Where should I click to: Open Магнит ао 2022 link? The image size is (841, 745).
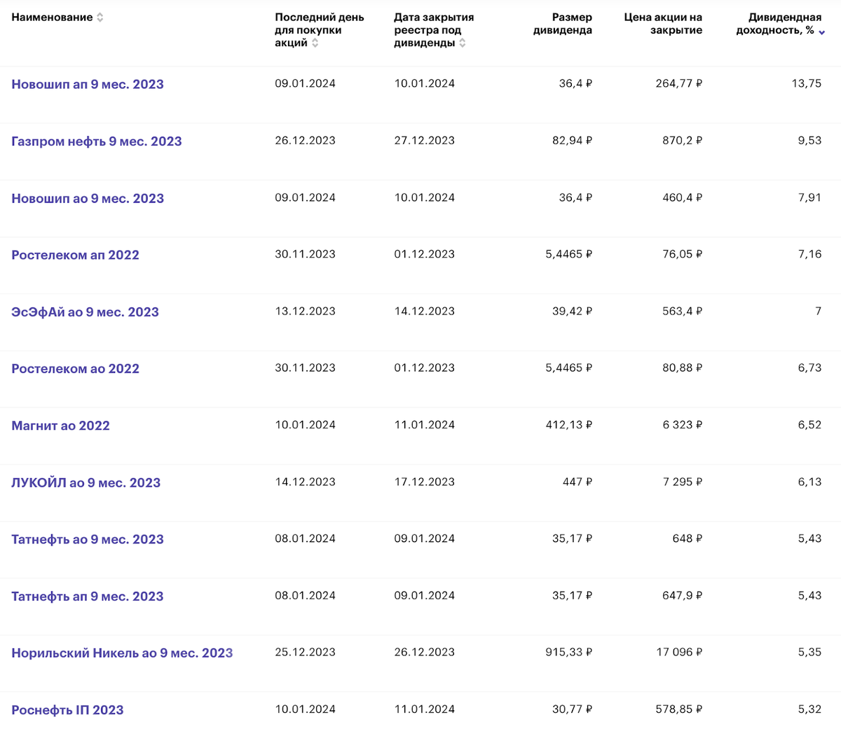tap(60, 426)
